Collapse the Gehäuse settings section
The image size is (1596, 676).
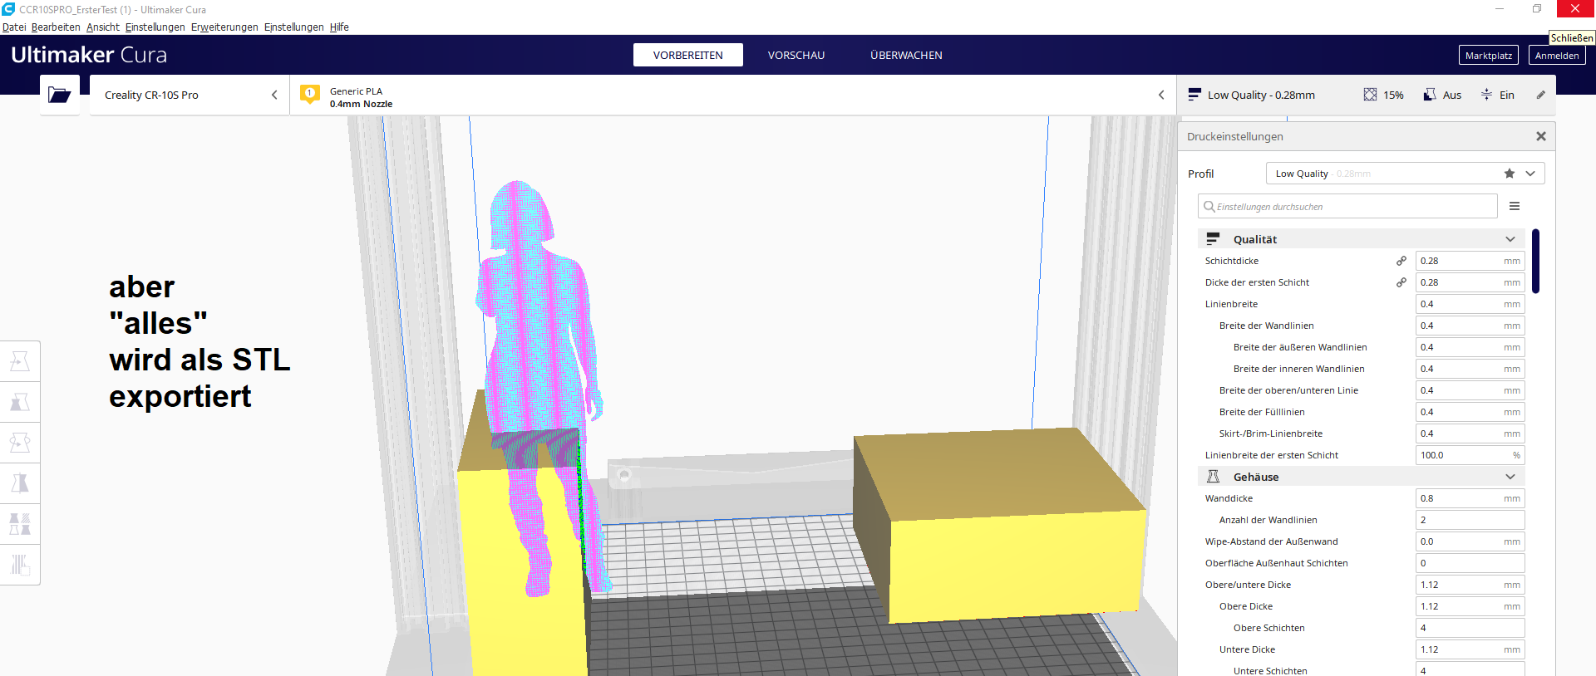[1510, 477]
